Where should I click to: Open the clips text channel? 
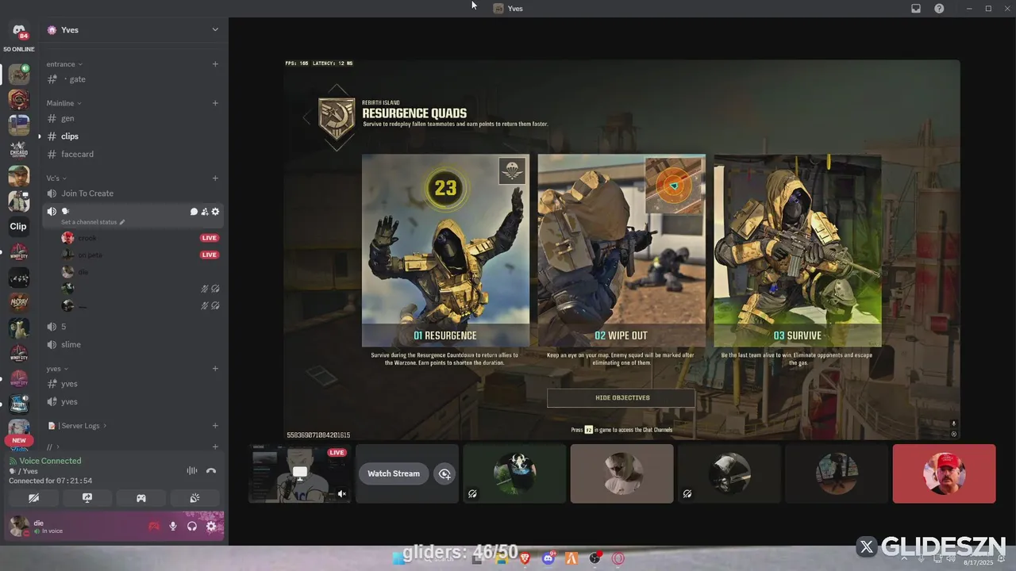133,136
